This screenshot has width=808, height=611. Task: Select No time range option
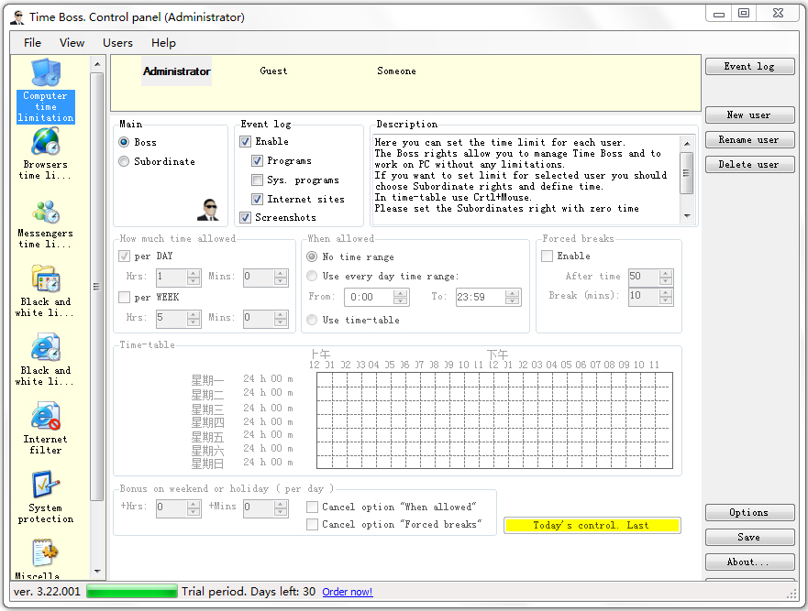click(x=312, y=256)
